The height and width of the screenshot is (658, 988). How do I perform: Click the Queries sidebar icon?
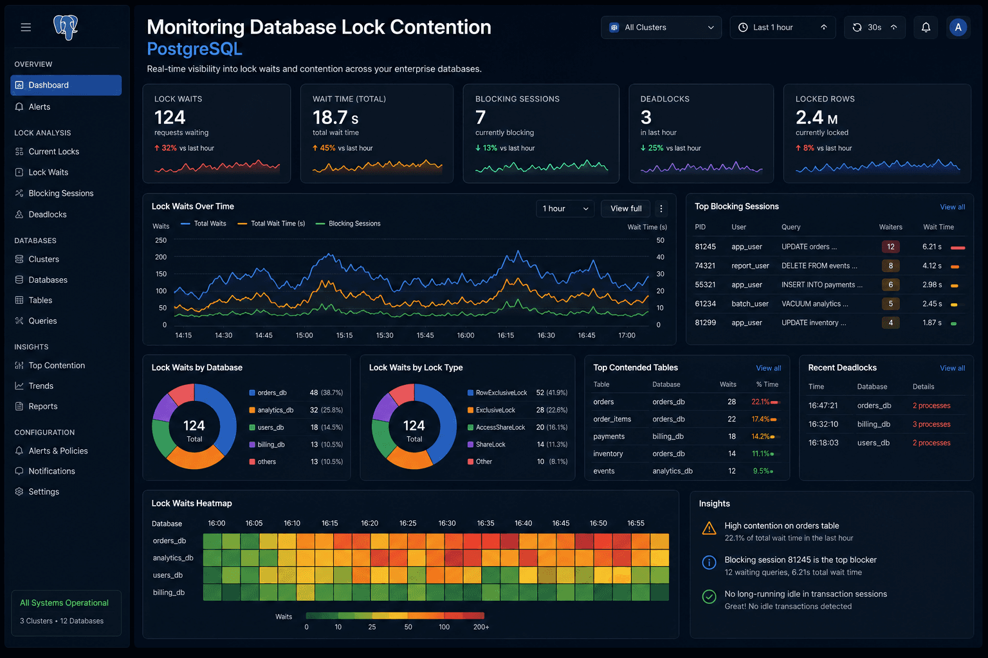19,321
